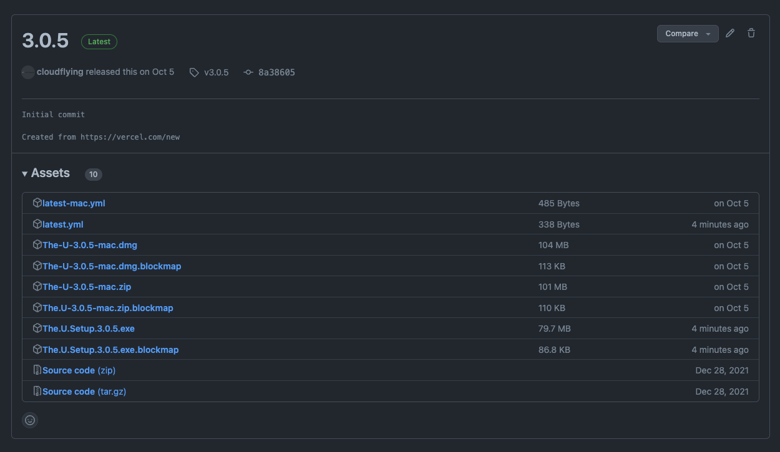Click the file-zip icon for Source code (zip)
The width and height of the screenshot is (780, 452).
pyautogui.click(x=37, y=370)
